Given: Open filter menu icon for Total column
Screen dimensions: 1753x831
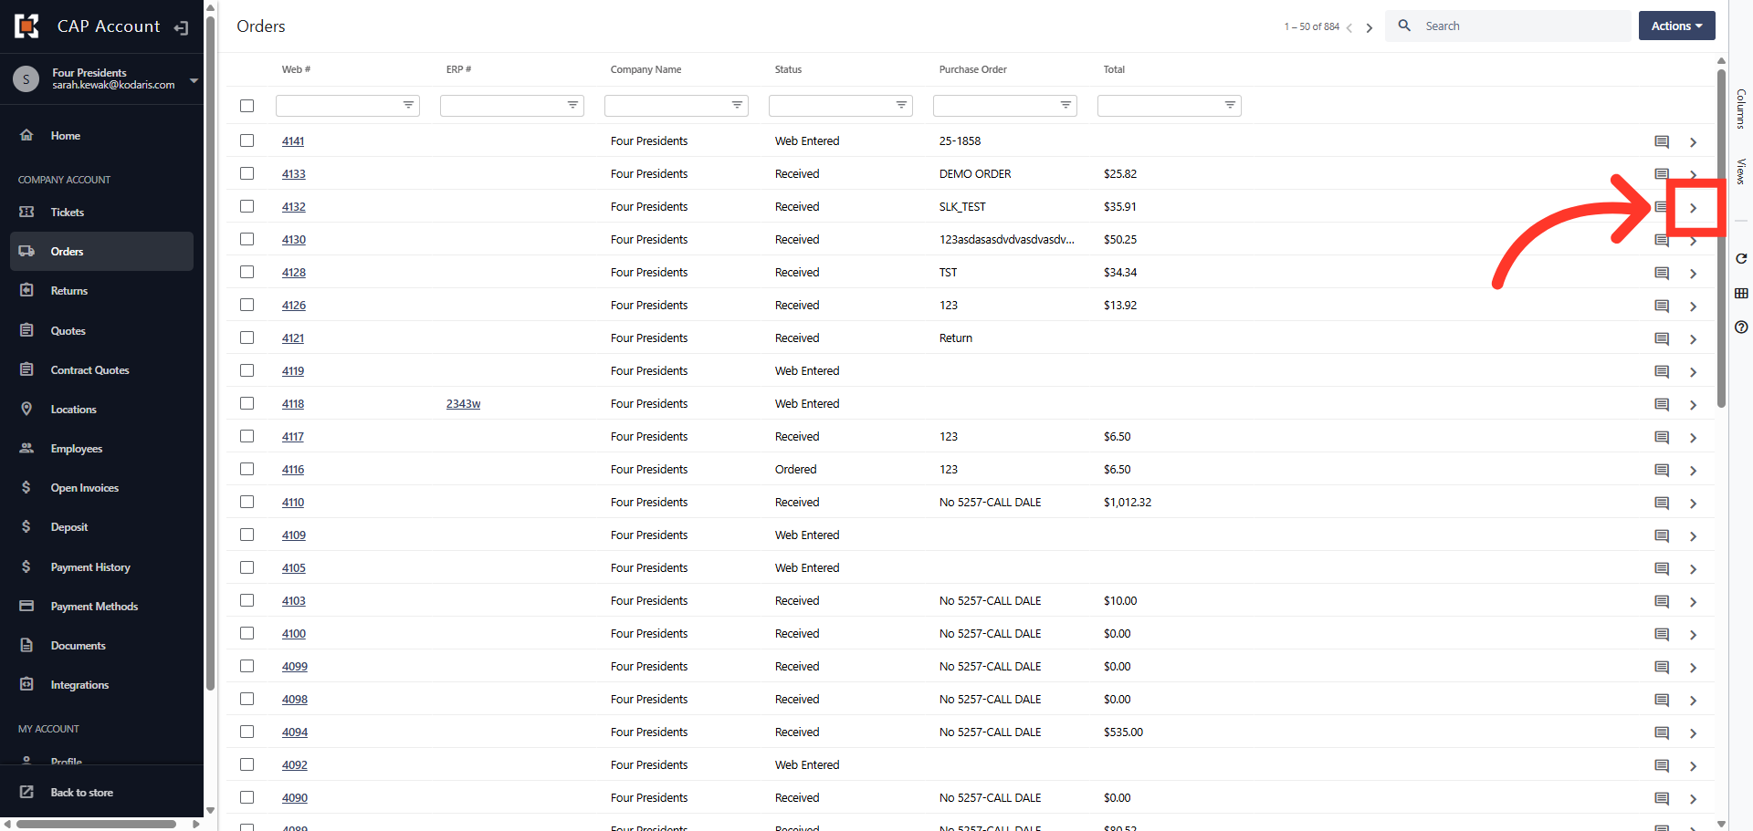Looking at the screenshot, I should 1230,105.
